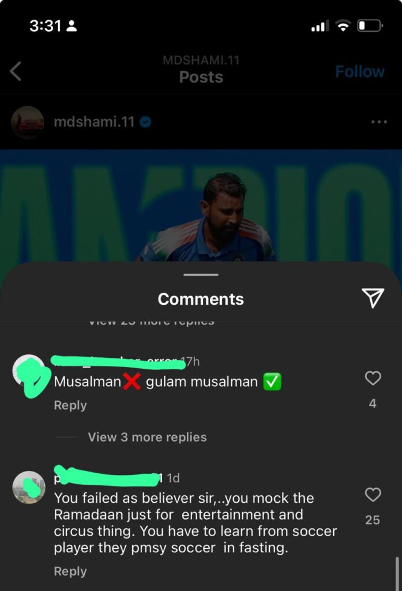Open the three-dot post options menu
402x591 pixels.
(378, 122)
